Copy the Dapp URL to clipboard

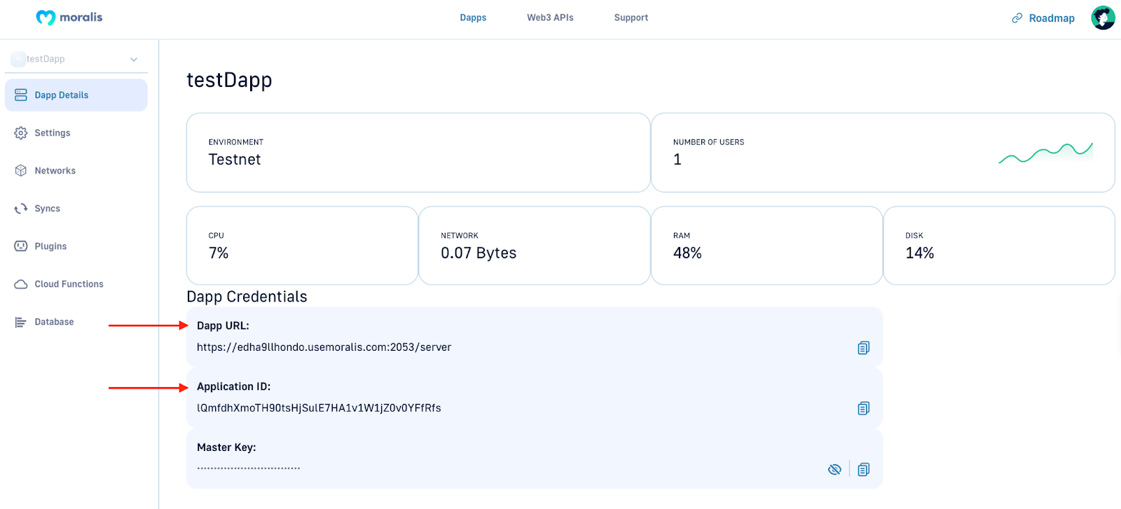[x=864, y=348]
